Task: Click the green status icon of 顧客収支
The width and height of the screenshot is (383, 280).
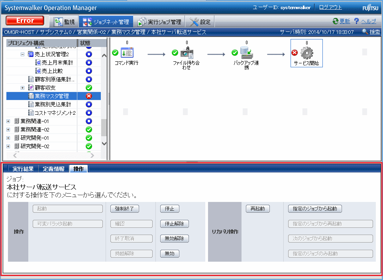Action: coord(89,88)
